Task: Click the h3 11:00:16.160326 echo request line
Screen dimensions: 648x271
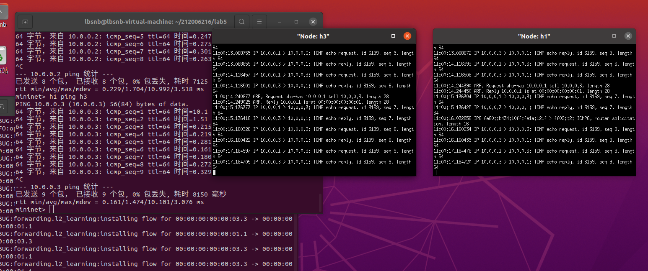Action: point(313,132)
